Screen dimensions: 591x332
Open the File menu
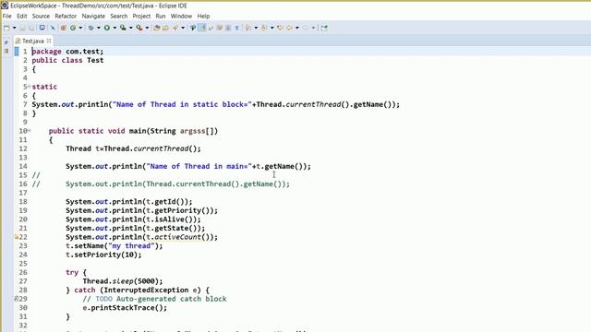pyautogui.click(x=6, y=16)
